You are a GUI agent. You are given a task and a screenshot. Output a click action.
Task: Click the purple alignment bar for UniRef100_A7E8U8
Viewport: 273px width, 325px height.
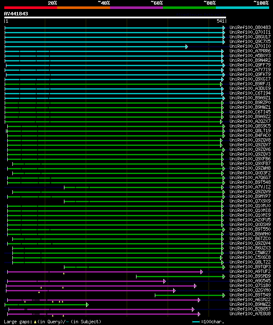click(104, 314)
